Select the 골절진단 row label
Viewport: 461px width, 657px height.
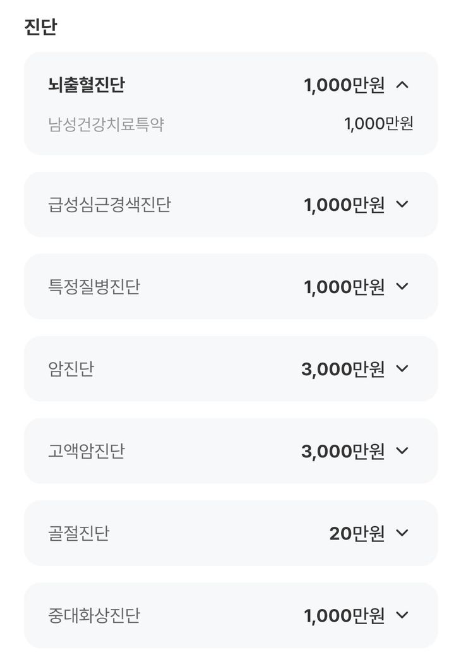click(x=79, y=533)
